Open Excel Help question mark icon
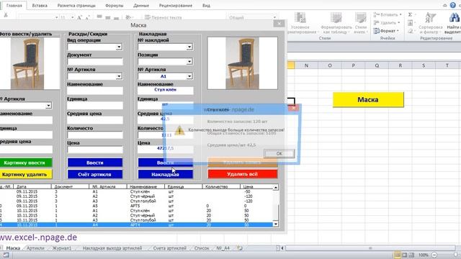 click(x=453, y=5)
